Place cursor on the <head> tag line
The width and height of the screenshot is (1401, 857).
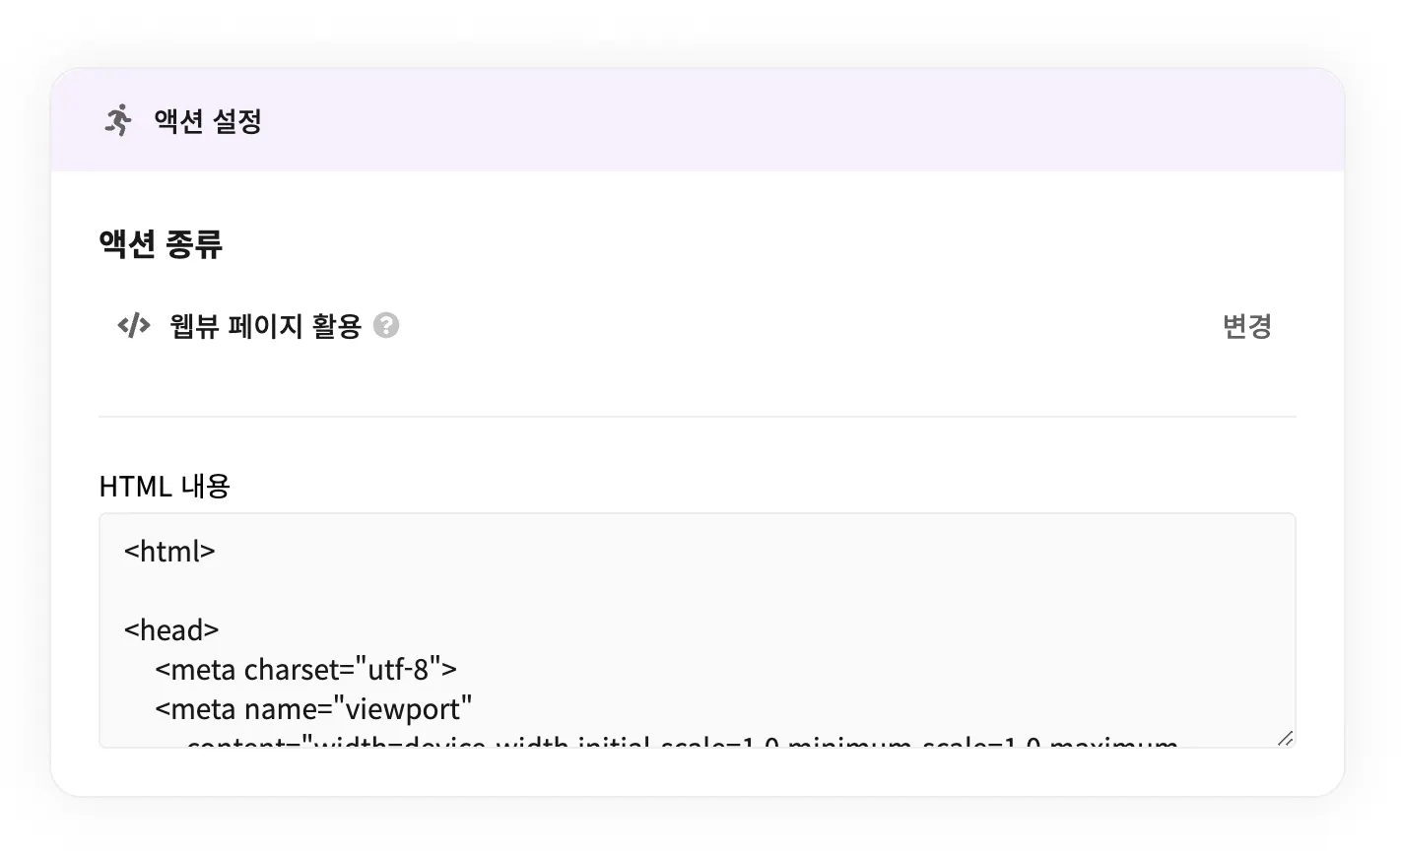coord(171,630)
